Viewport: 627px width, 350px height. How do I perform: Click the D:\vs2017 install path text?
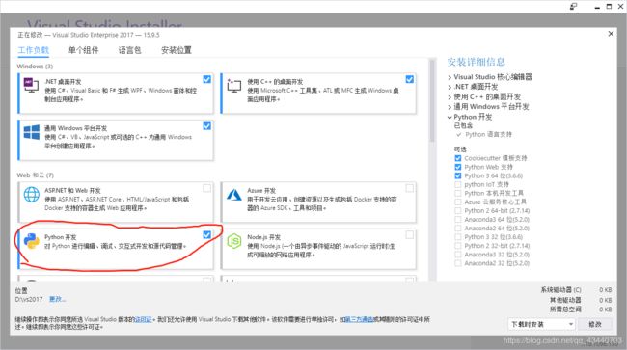[29, 299]
